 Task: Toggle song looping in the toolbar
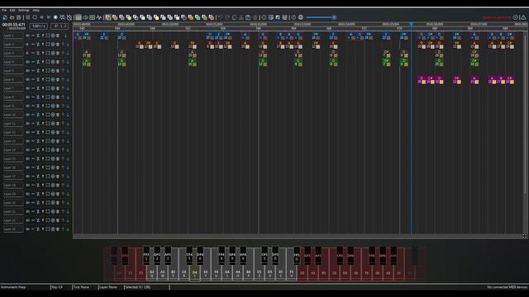[x=63, y=17]
